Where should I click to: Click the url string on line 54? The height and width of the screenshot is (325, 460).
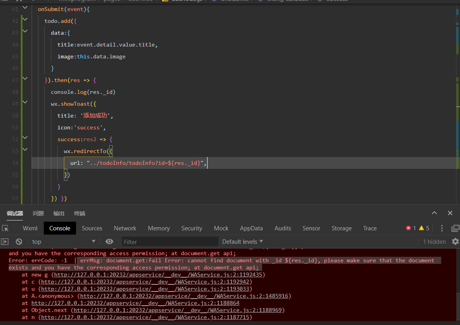pyautogui.click(x=145, y=163)
